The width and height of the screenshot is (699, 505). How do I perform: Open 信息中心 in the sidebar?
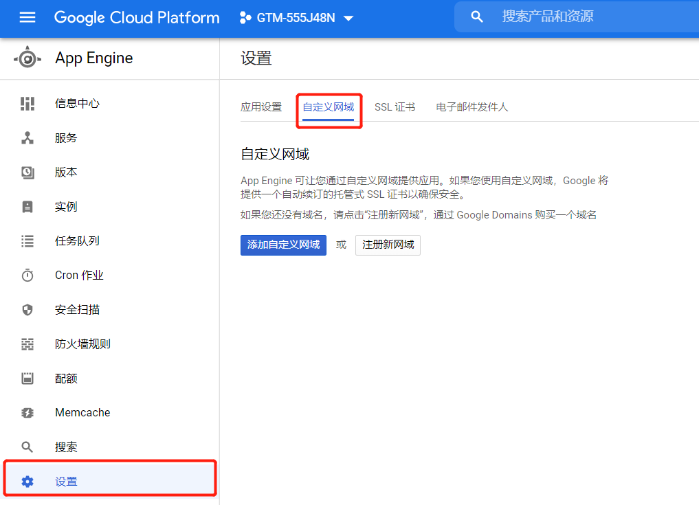point(110,104)
